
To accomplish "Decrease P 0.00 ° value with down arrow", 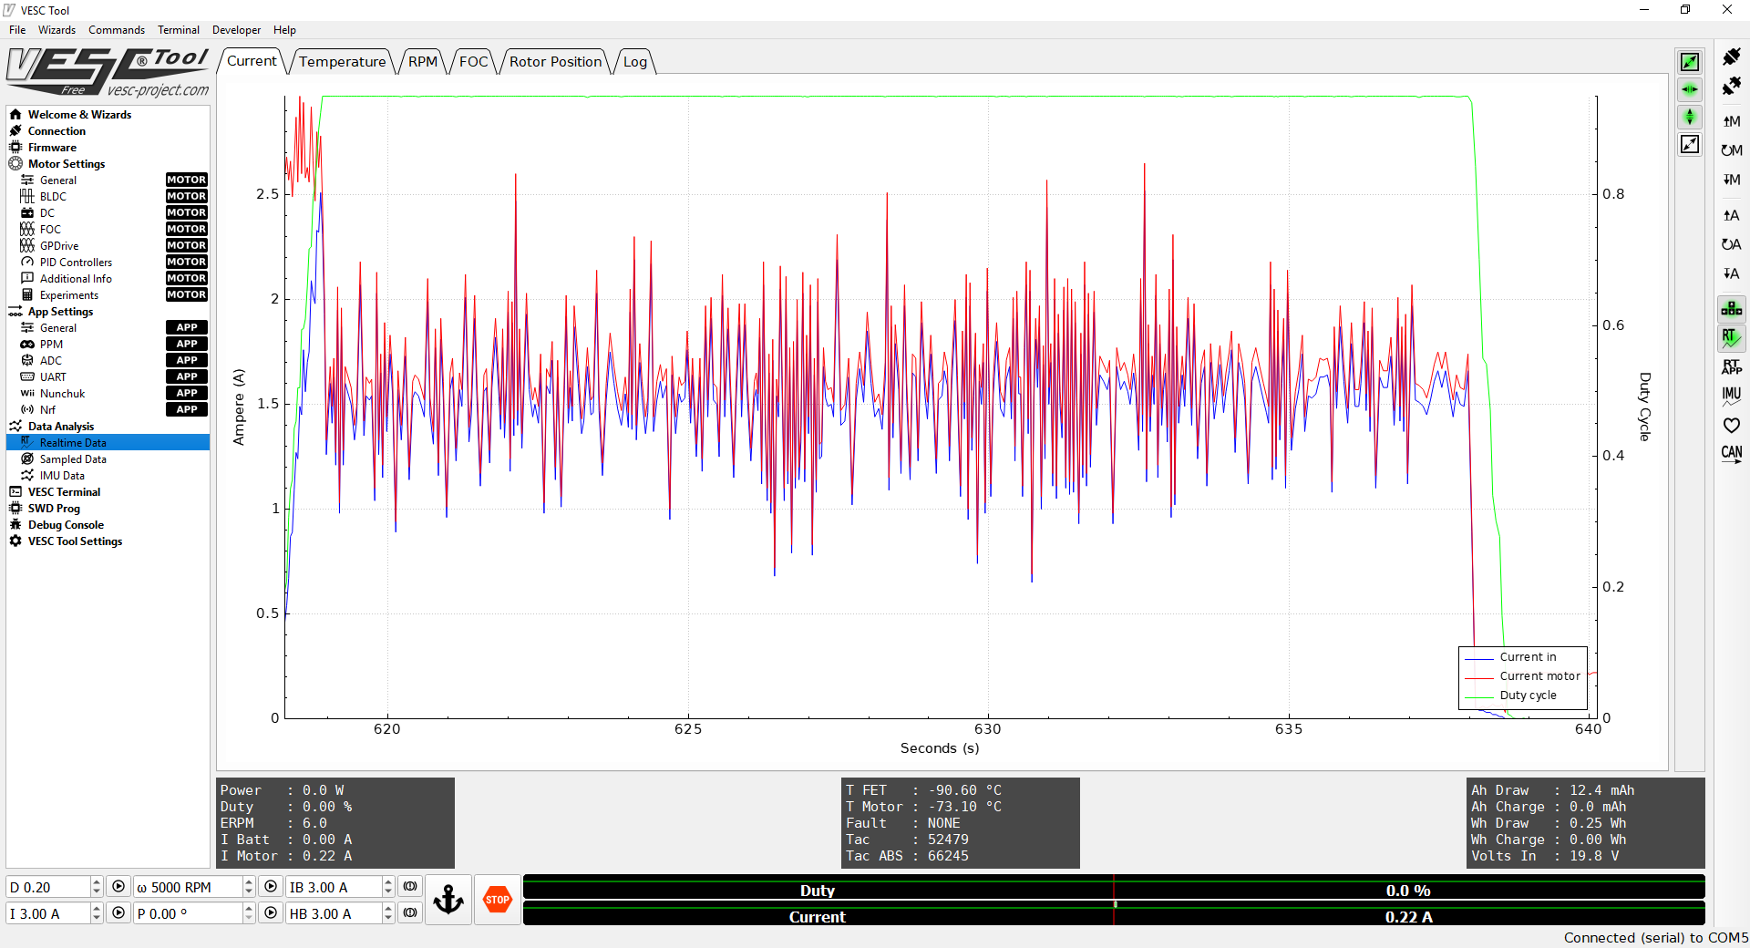I will pos(249,919).
